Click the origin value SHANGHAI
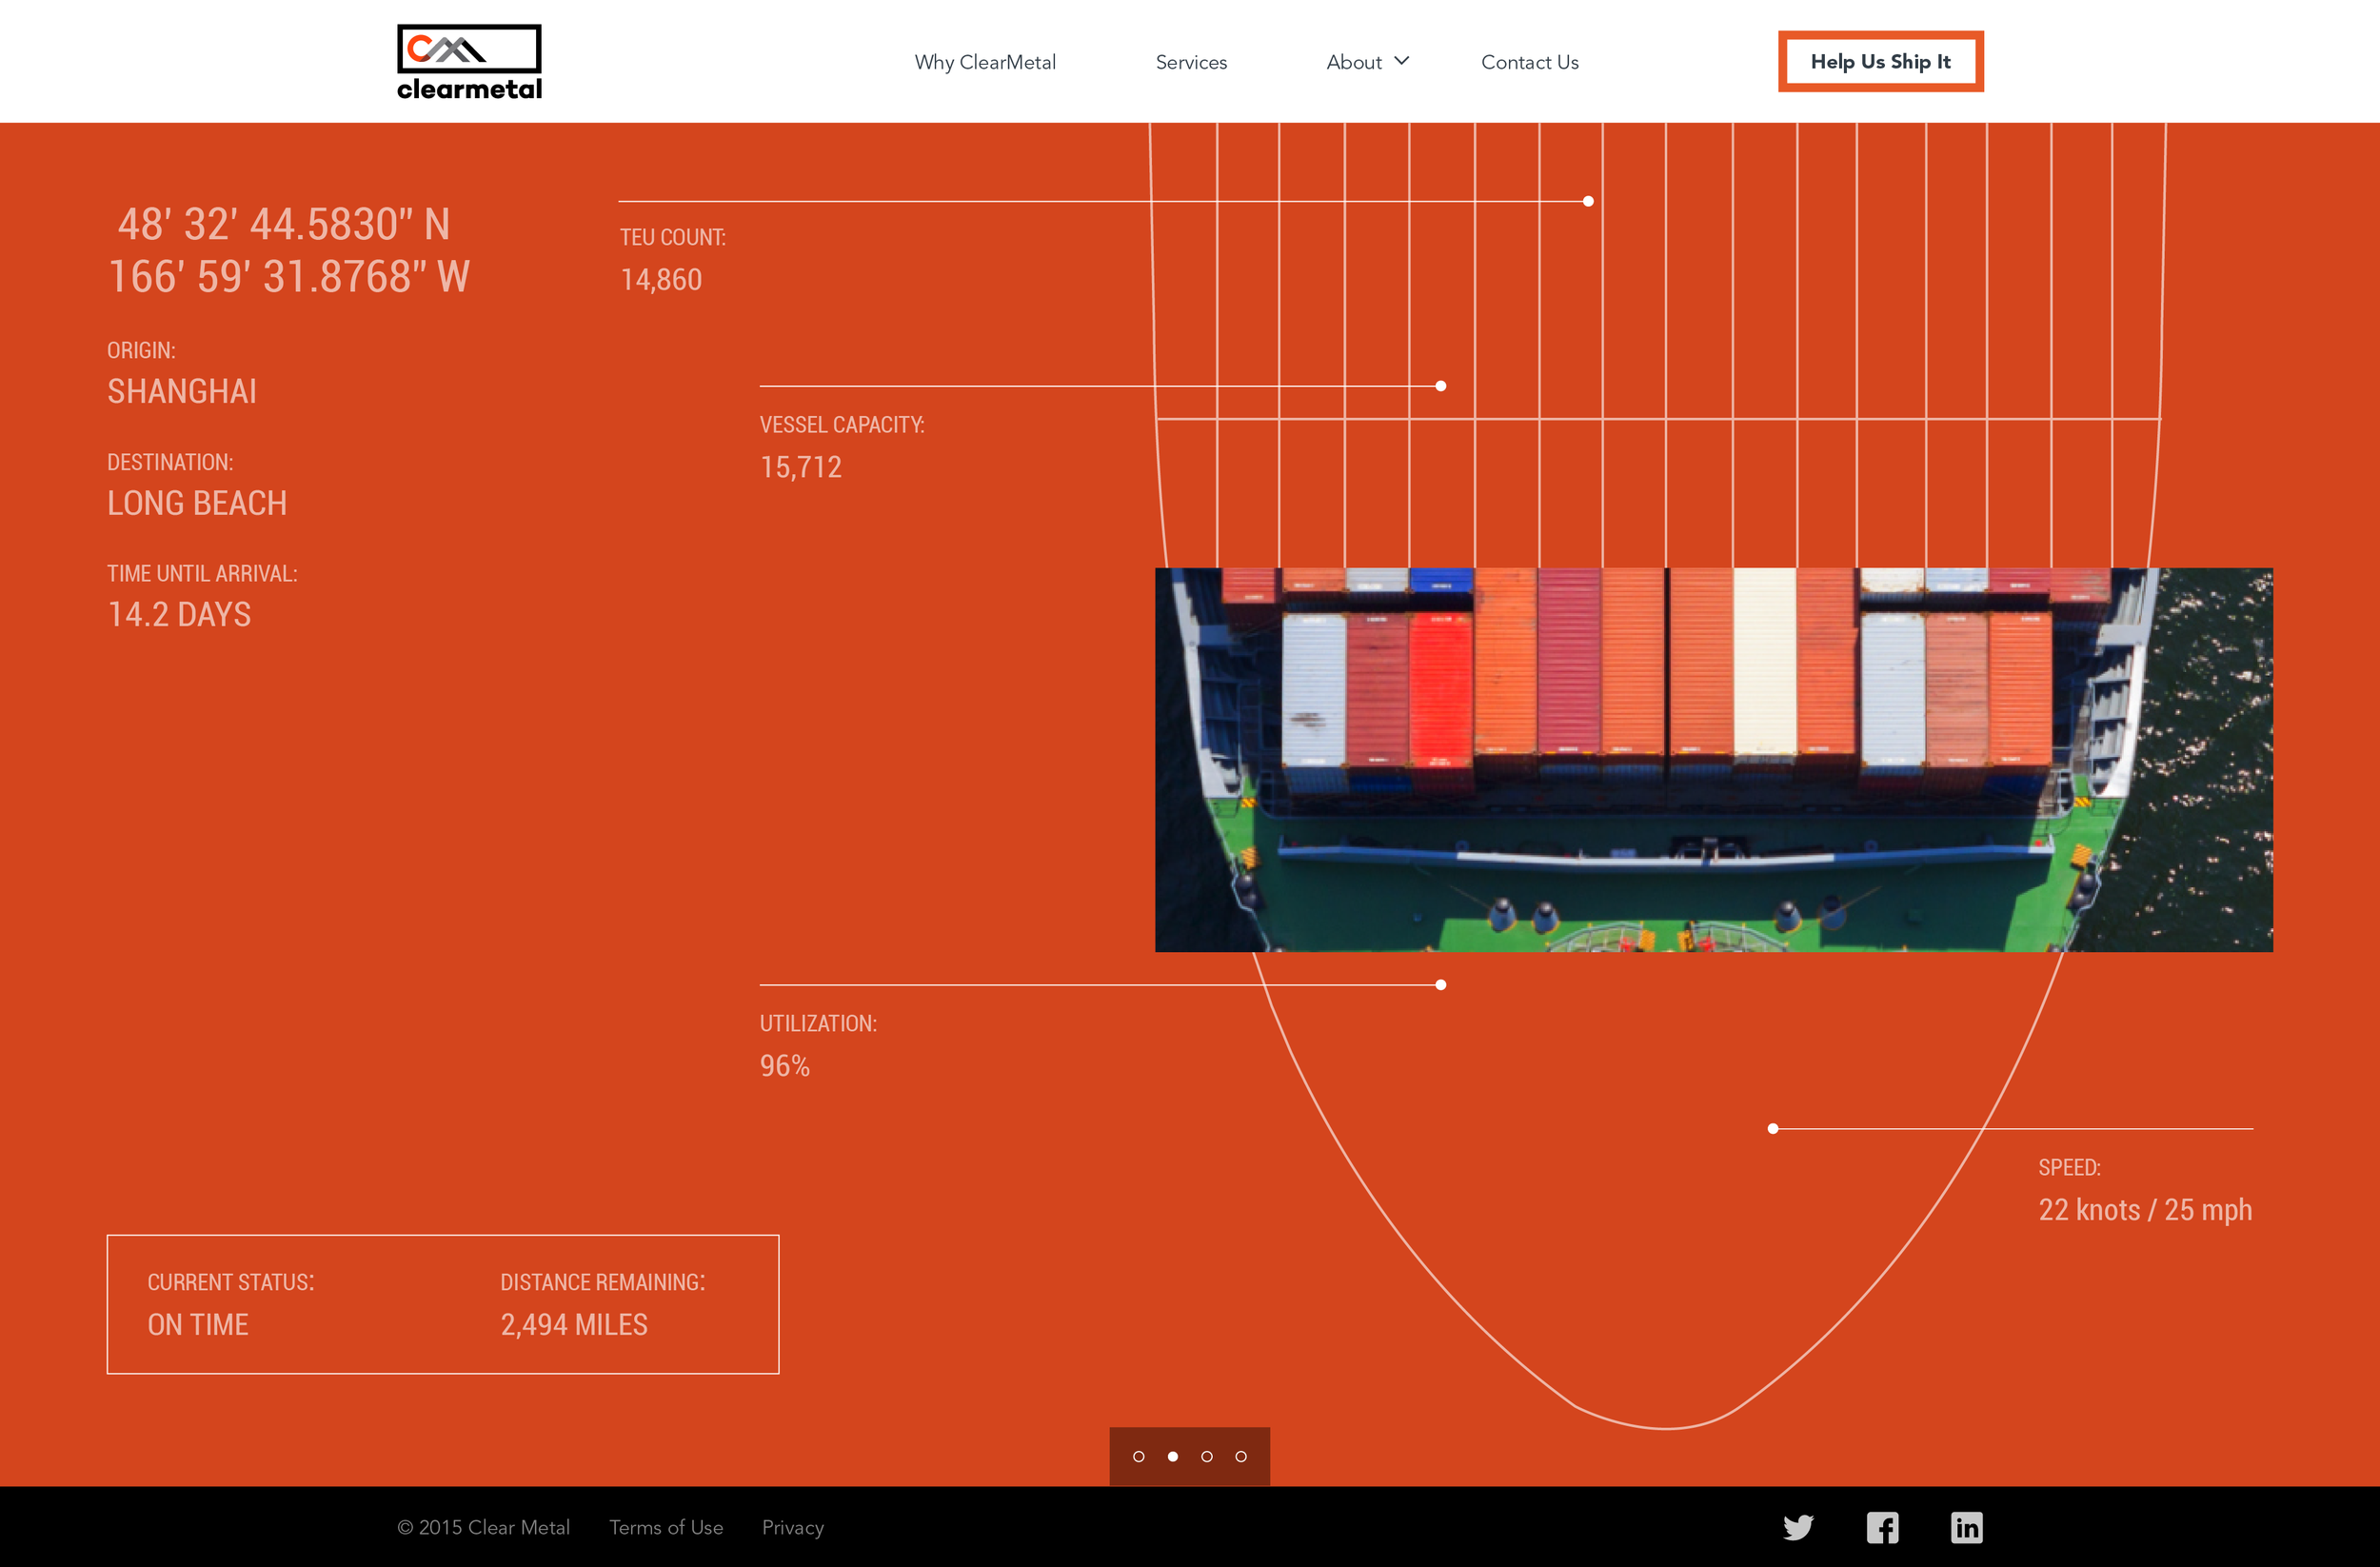Viewport: 2380px width, 1567px height. click(182, 391)
